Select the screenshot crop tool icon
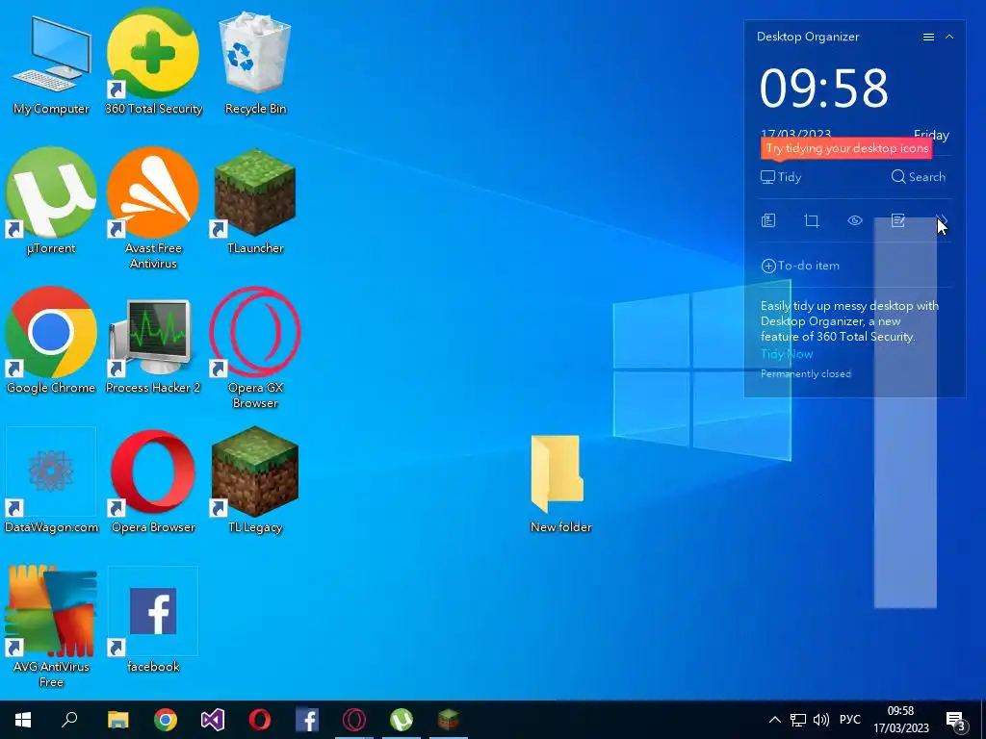This screenshot has height=739, width=986. [x=812, y=220]
